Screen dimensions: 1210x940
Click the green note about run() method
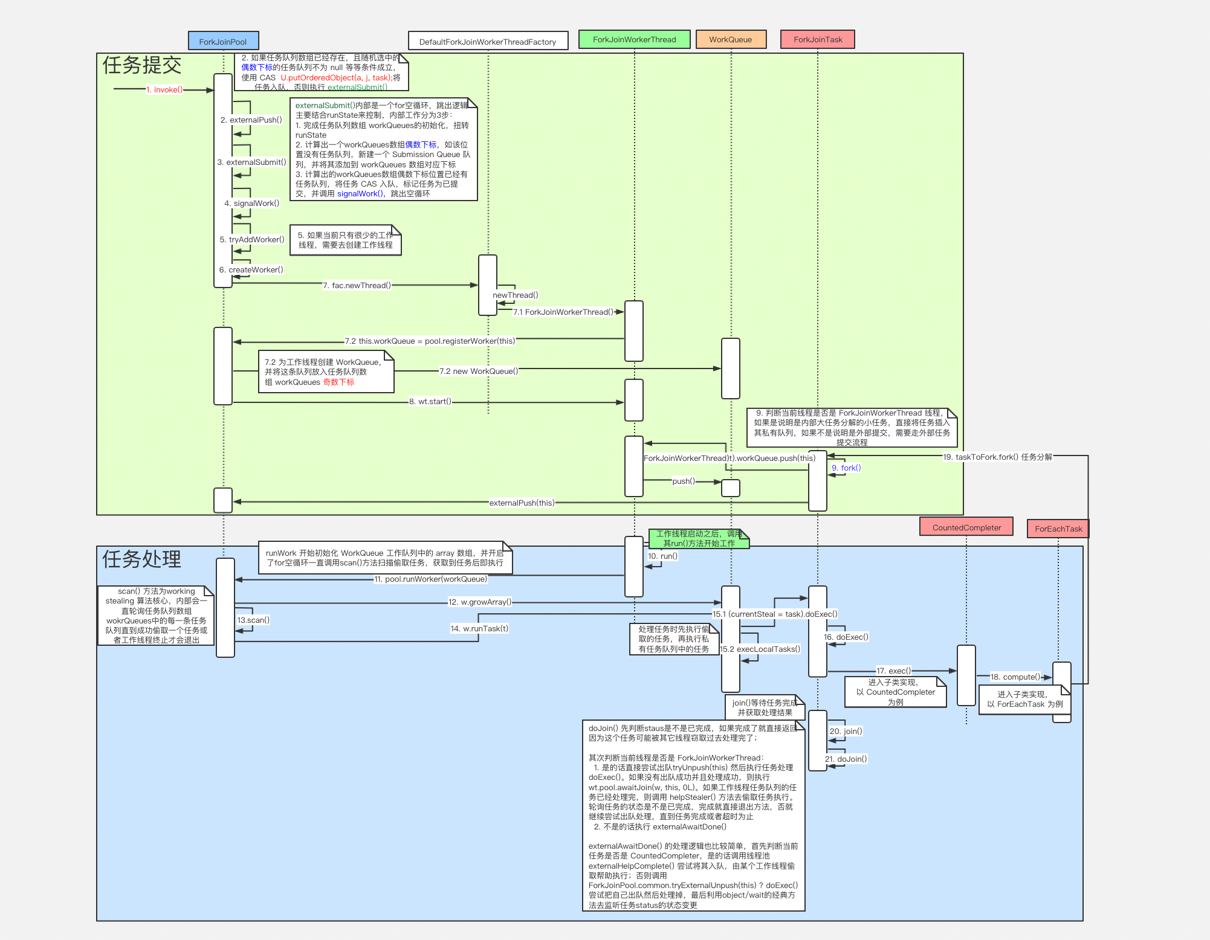pyautogui.click(x=698, y=538)
